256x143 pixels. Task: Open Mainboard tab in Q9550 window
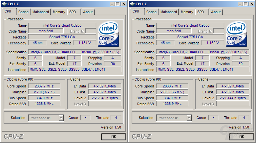(x=169, y=12)
